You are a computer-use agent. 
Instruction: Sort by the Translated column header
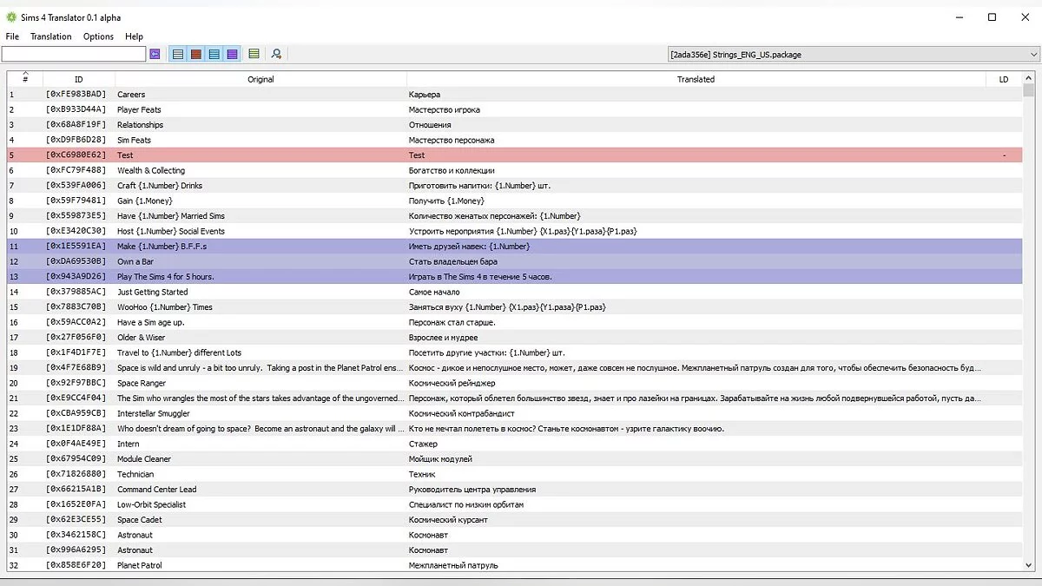(696, 79)
